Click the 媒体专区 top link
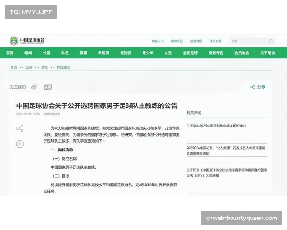Image resolution: width=287 pixels, height=230 pixels. pyautogui.click(x=177, y=41)
